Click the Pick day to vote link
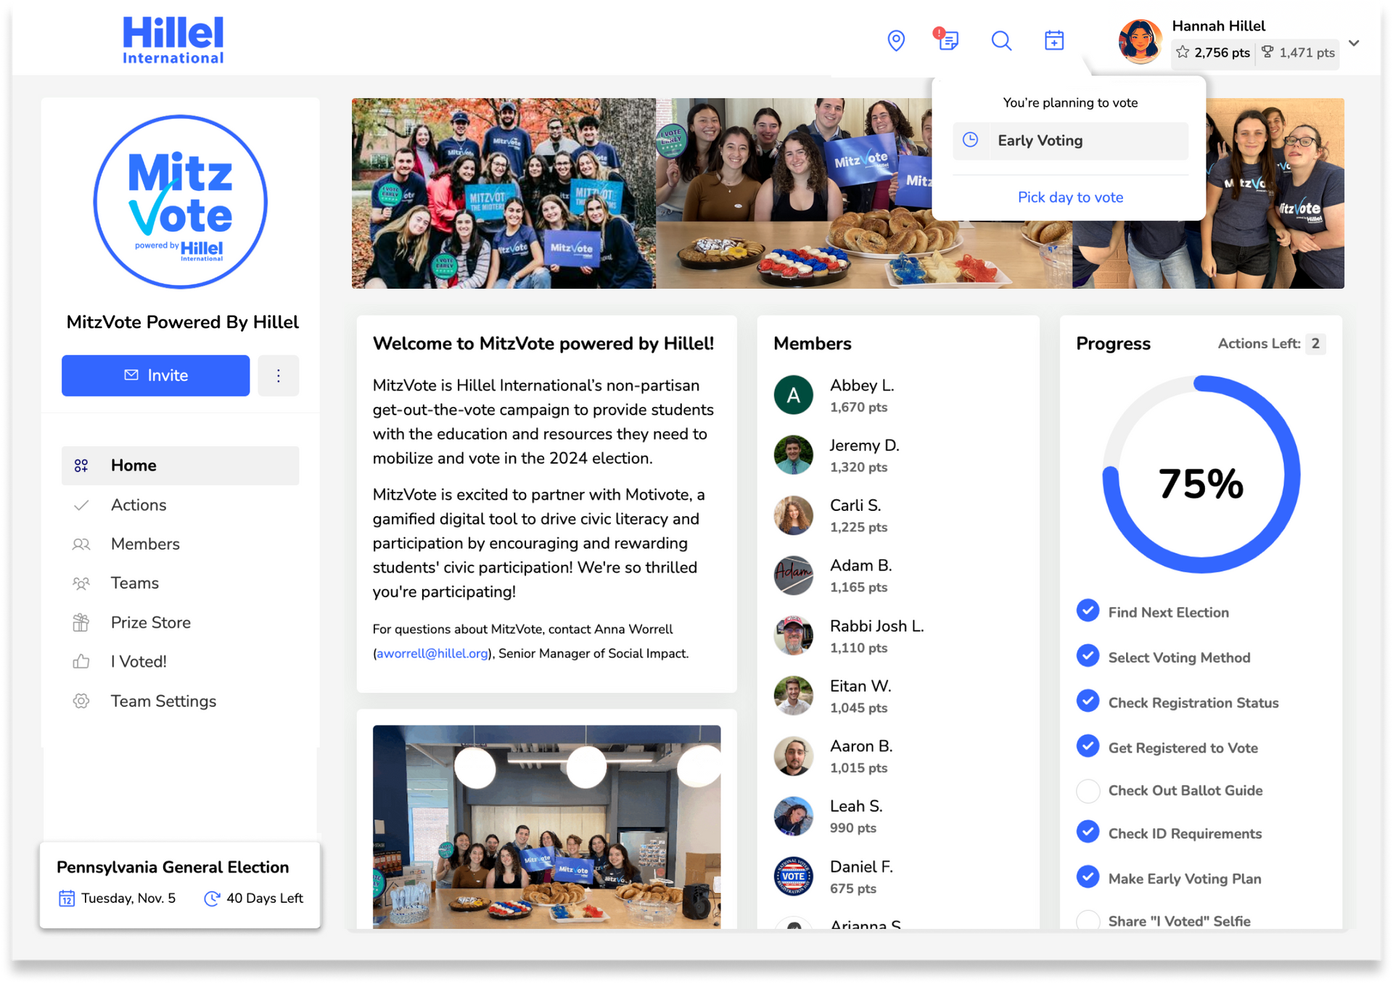The height and width of the screenshot is (984, 1393). click(x=1070, y=197)
